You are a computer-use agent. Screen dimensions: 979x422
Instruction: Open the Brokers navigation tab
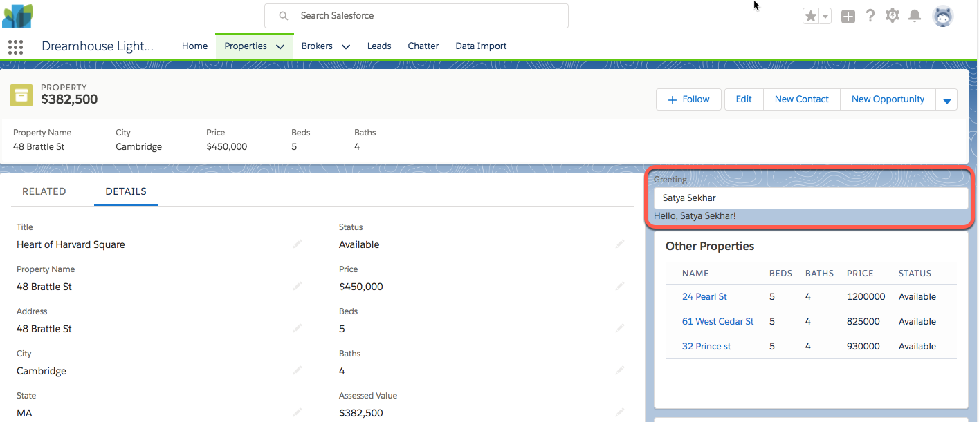(317, 46)
